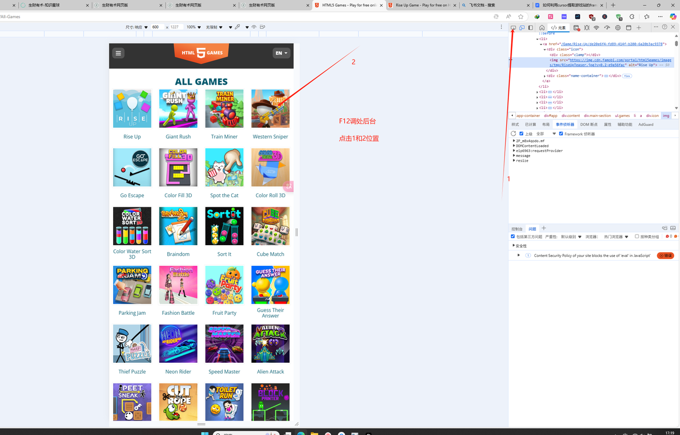Image resolution: width=680 pixels, height=435 pixels.
Task: Click the eye icon in device toolbar
Action: pos(254,27)
